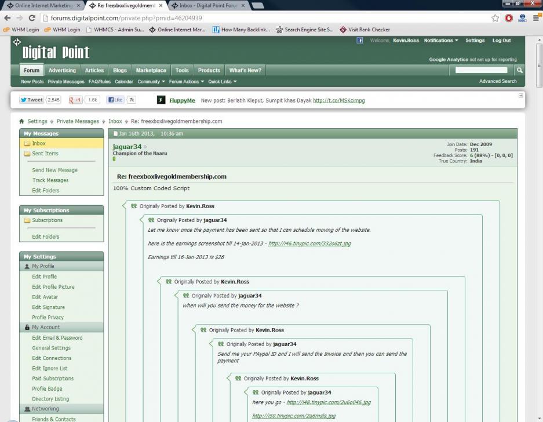The image size is (543, 422).
Task: Close the Online Internet Marketing tab
Action: (x=78, y=6)
